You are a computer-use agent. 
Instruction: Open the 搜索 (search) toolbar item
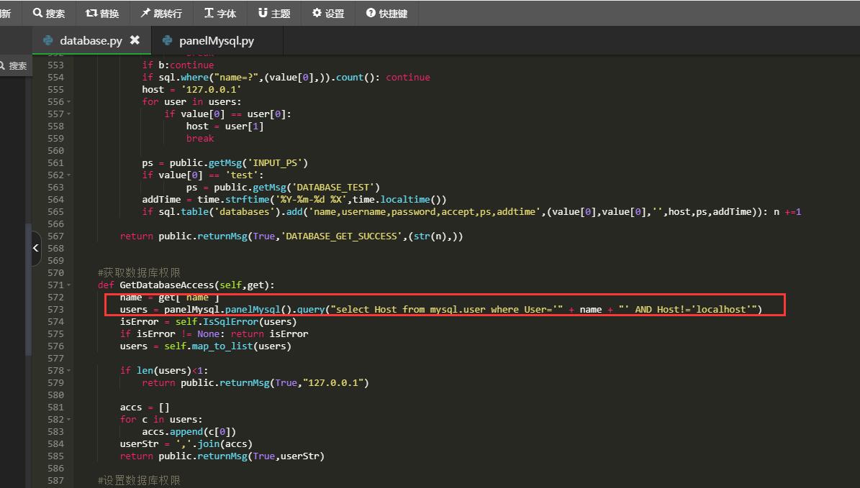(49, 13)
